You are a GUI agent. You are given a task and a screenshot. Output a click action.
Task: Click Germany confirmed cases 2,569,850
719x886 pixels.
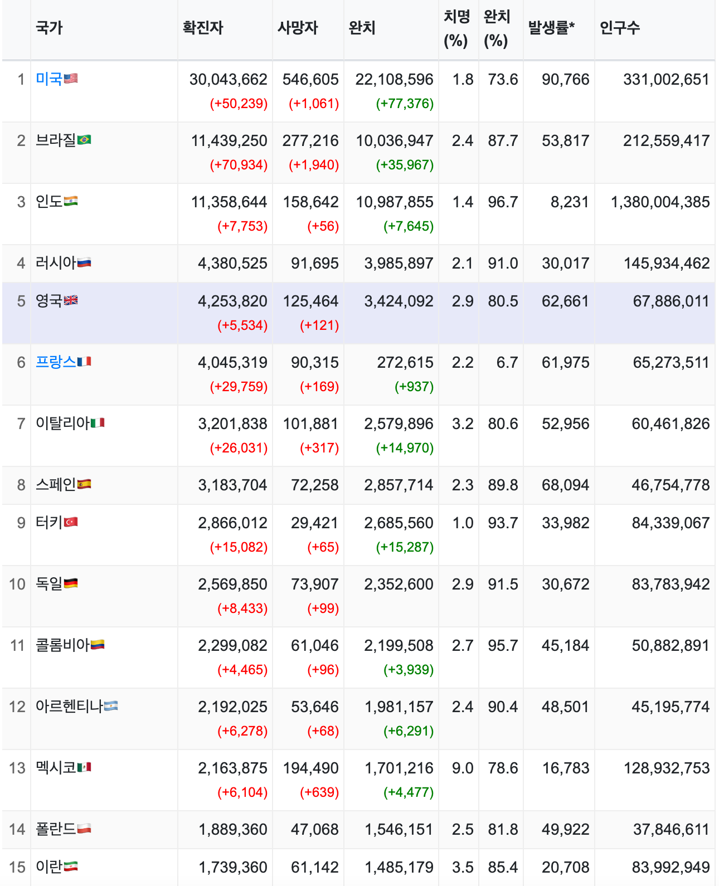(233, 584)
